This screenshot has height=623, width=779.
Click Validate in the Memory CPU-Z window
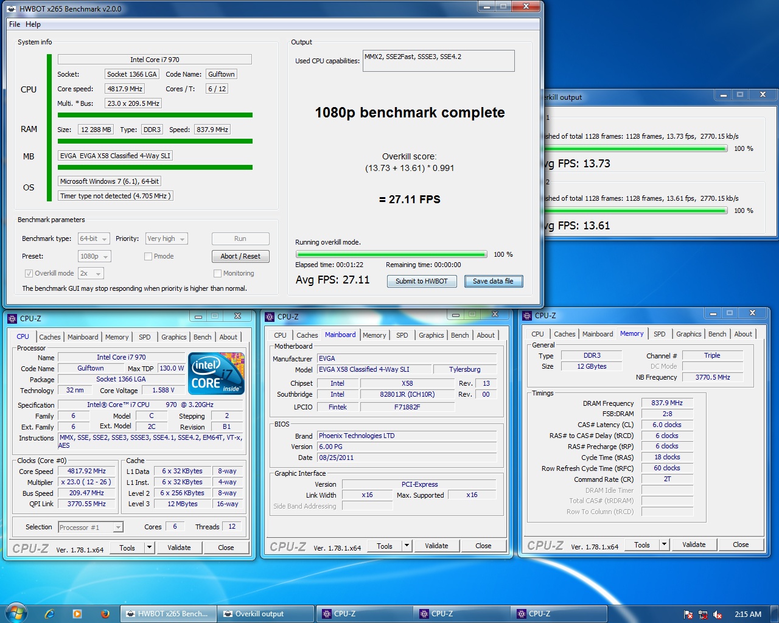point(694,545)
